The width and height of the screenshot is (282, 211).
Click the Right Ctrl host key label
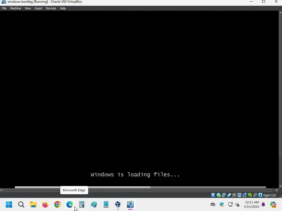pos(269,195)
